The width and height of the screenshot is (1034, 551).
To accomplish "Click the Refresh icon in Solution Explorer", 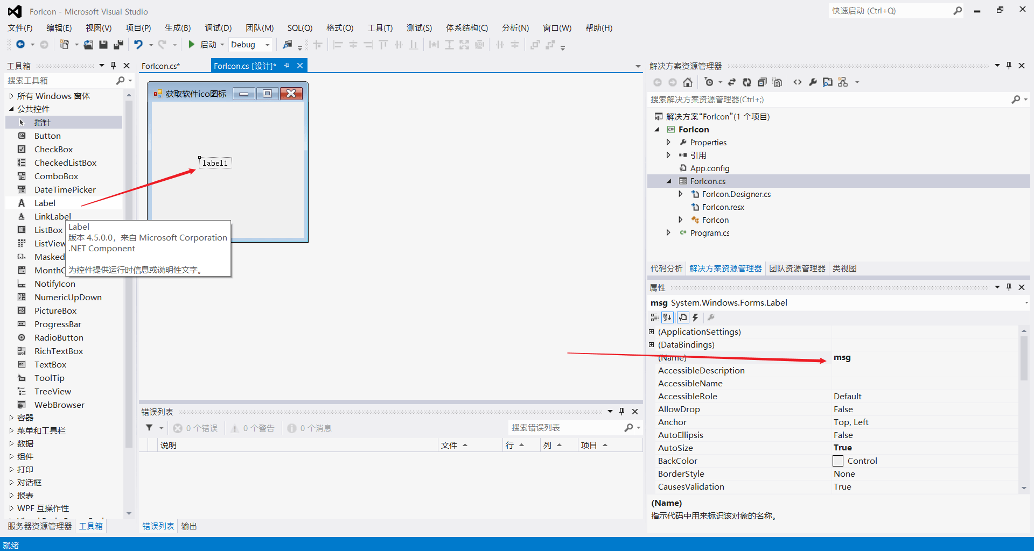I will [x=747, y=82].
